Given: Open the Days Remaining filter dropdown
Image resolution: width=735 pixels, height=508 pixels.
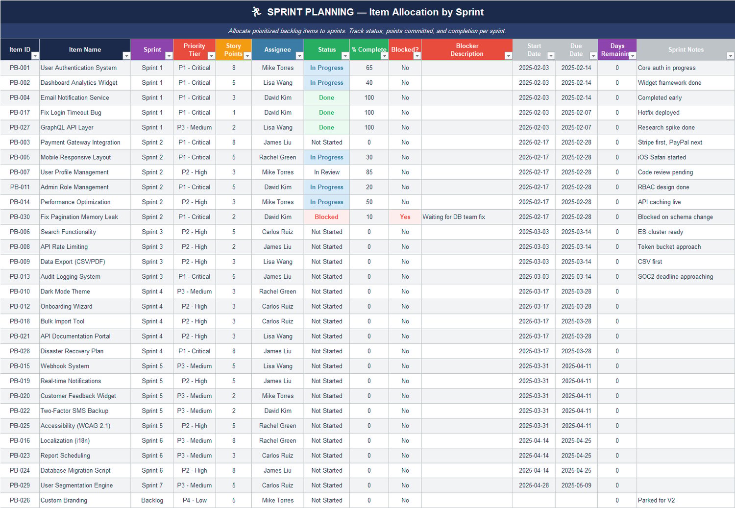Looking at the screenshot, I should pyautogui.click(x=633, y=56).
